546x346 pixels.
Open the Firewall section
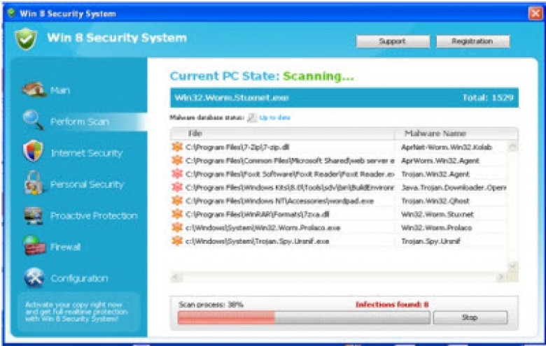[x=66, y=247]
